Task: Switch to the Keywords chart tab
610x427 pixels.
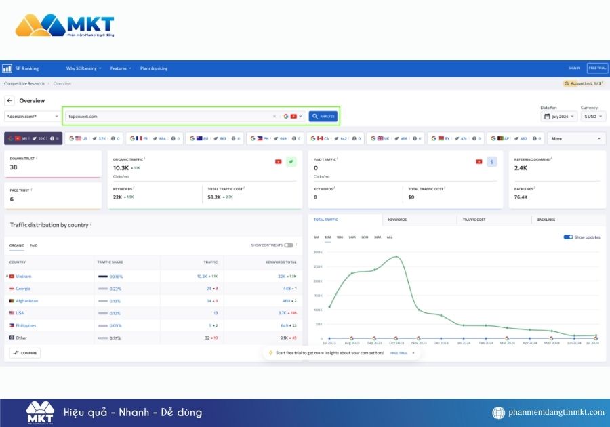Action: point(396,219)
